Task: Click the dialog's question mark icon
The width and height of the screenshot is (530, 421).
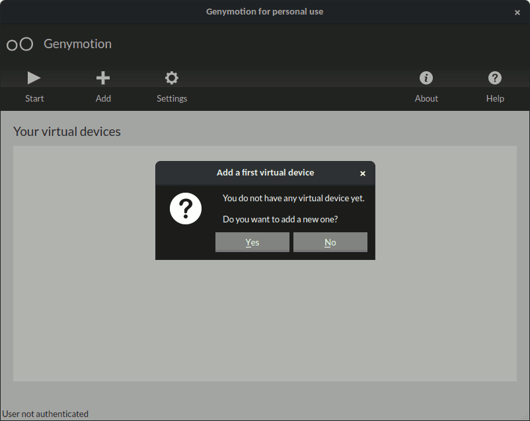Action: [x=186, y=209]
